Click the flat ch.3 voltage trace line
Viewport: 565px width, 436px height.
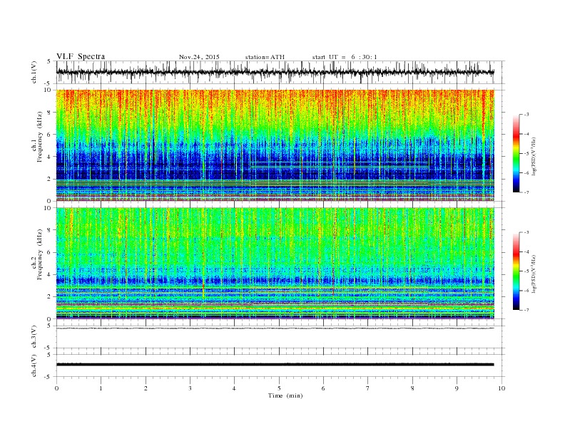(275, 328)
